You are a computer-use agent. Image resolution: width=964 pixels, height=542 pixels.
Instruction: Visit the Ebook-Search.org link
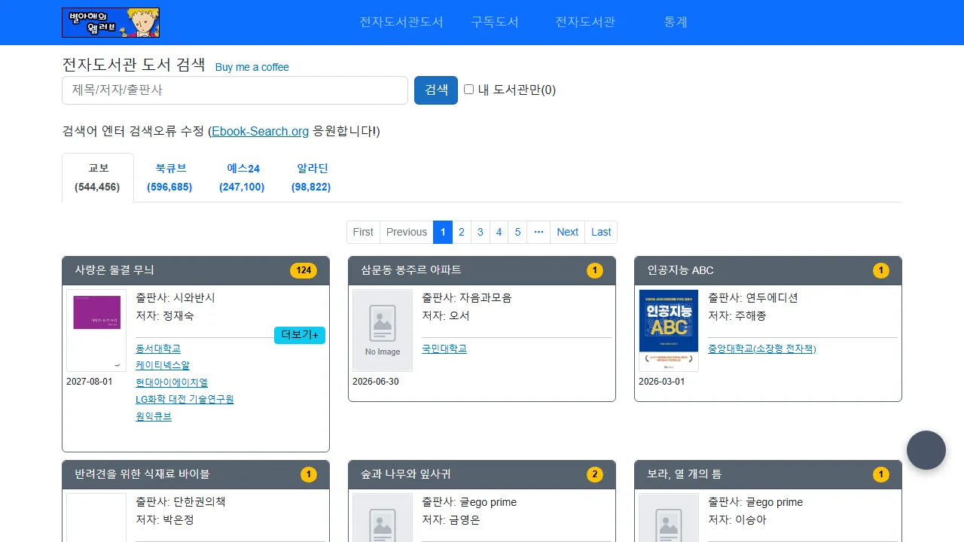point(260,131)
